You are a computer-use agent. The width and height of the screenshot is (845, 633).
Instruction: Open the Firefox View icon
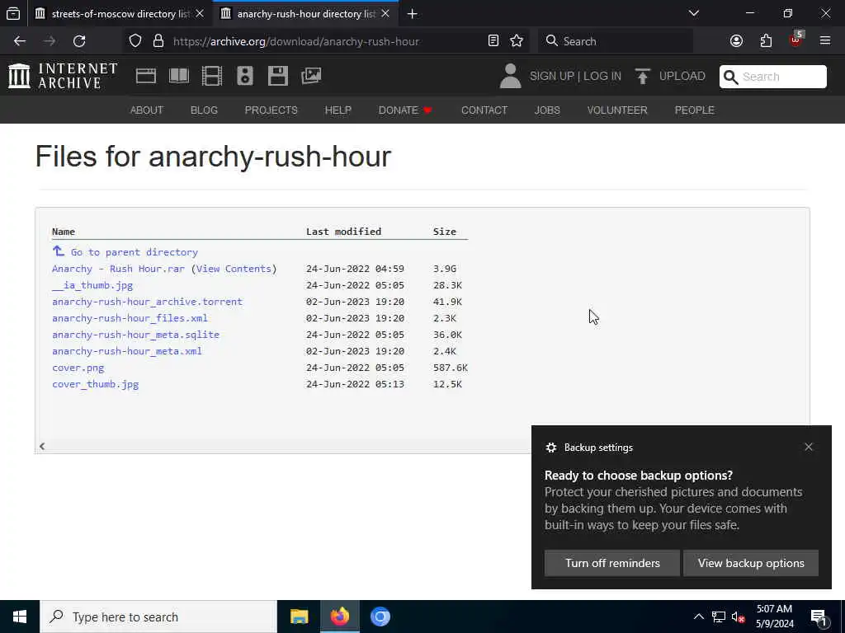(13, 13)
